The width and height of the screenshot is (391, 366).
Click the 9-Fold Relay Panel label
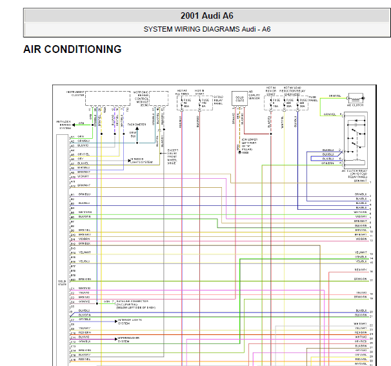(219, 100)
